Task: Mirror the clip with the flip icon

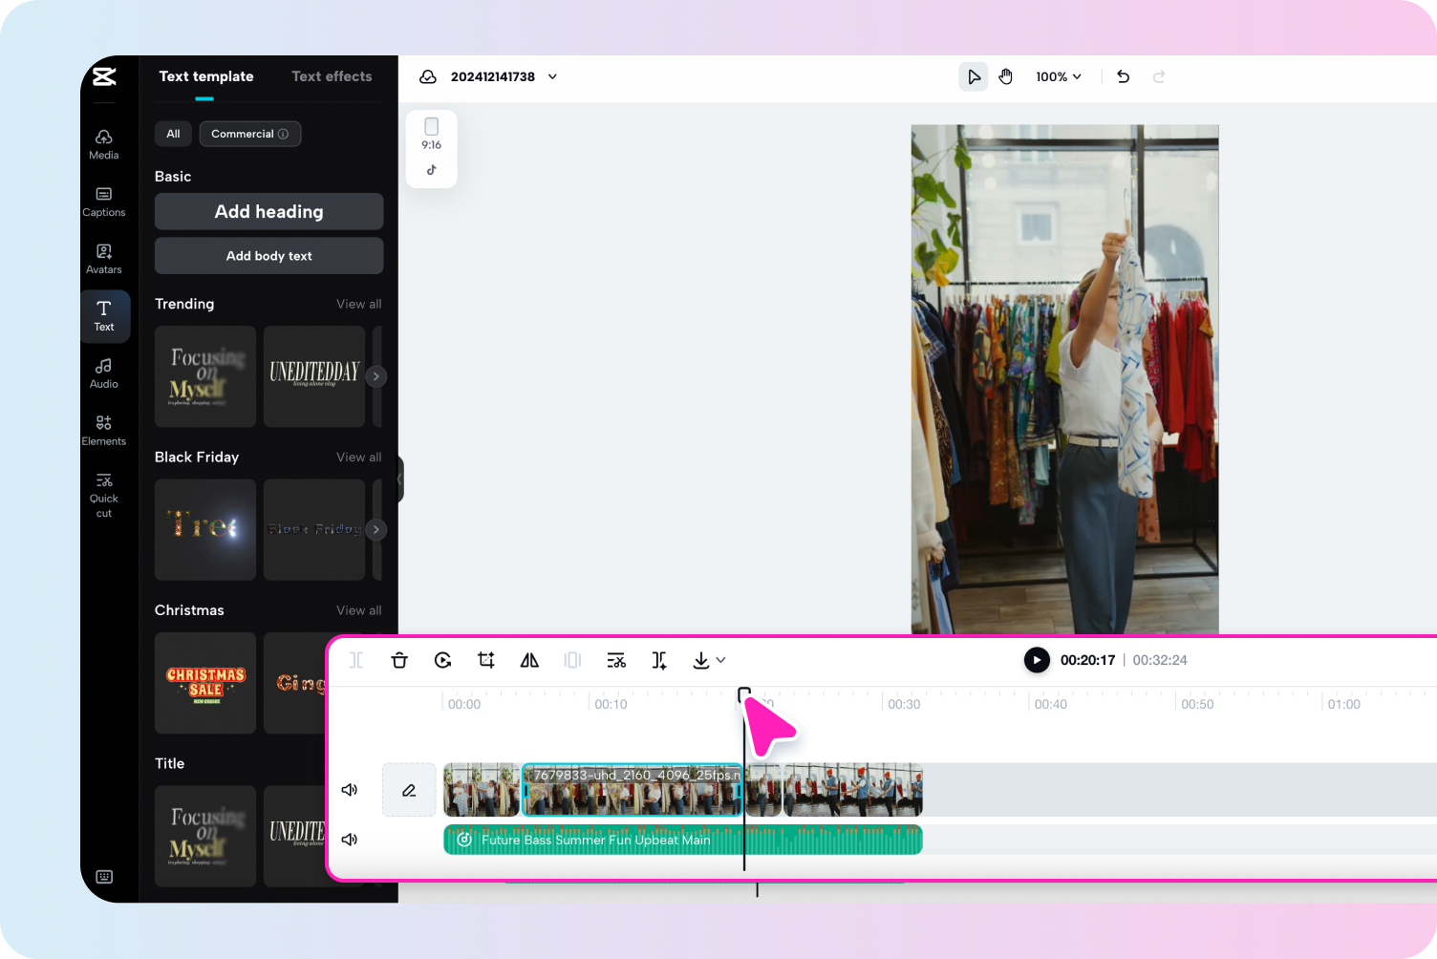Action: point(529,660)
